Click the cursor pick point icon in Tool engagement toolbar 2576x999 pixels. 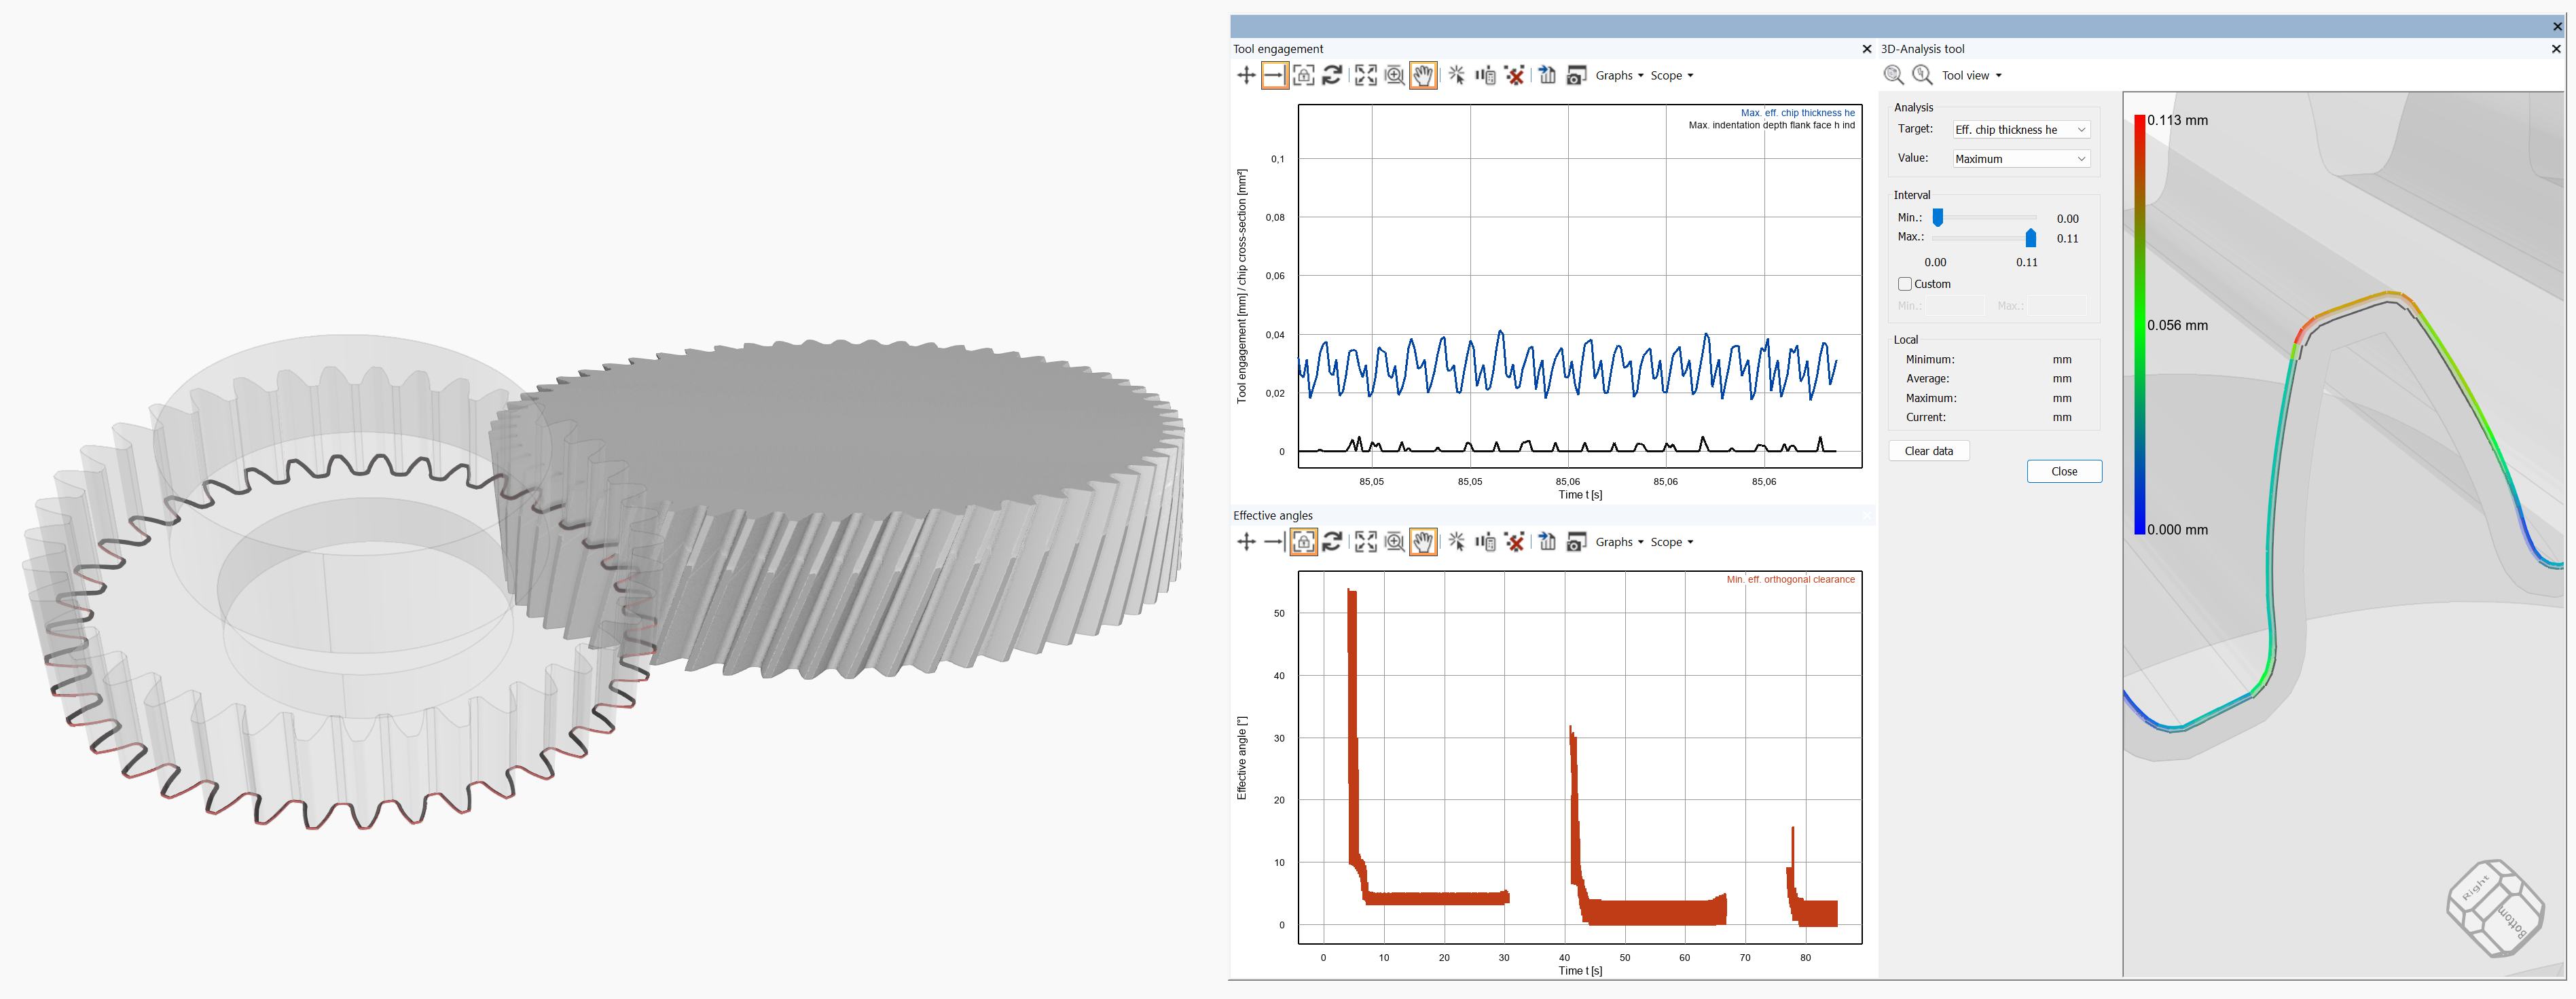pyautogui.click(x=1457, y=76)
